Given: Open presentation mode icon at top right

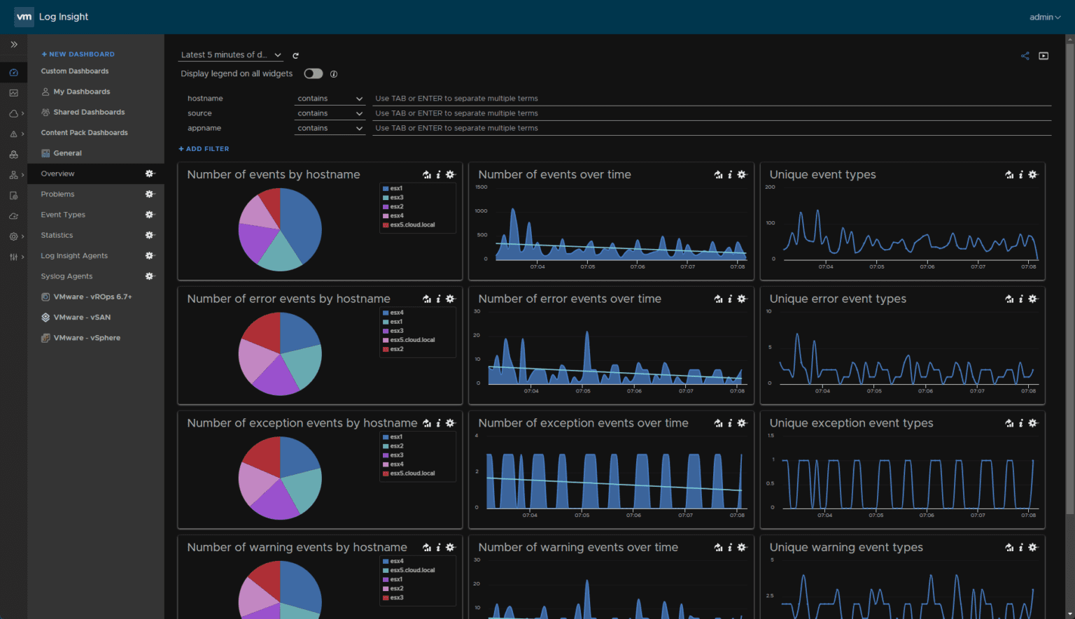Looking at the screenshot, I should (x=1044, y=56).
